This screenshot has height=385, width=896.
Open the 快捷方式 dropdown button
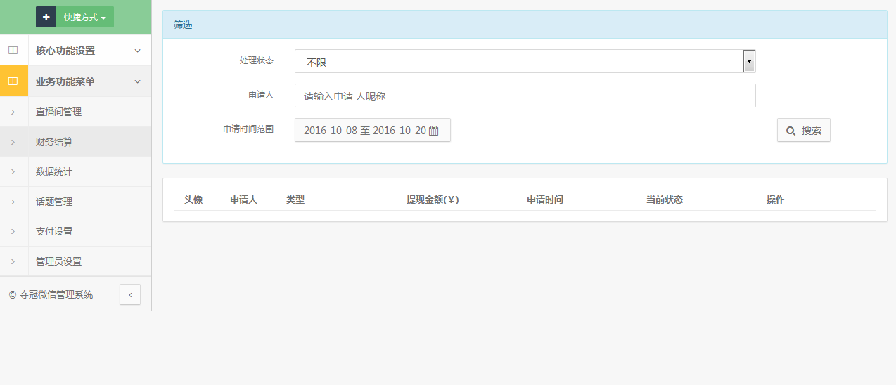click(85, 17)
